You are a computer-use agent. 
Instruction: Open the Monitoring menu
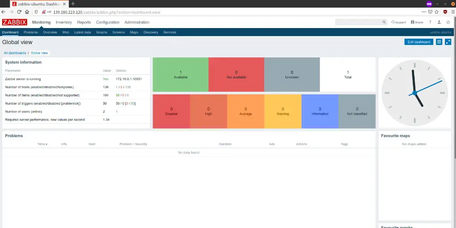tap(41, 22)
